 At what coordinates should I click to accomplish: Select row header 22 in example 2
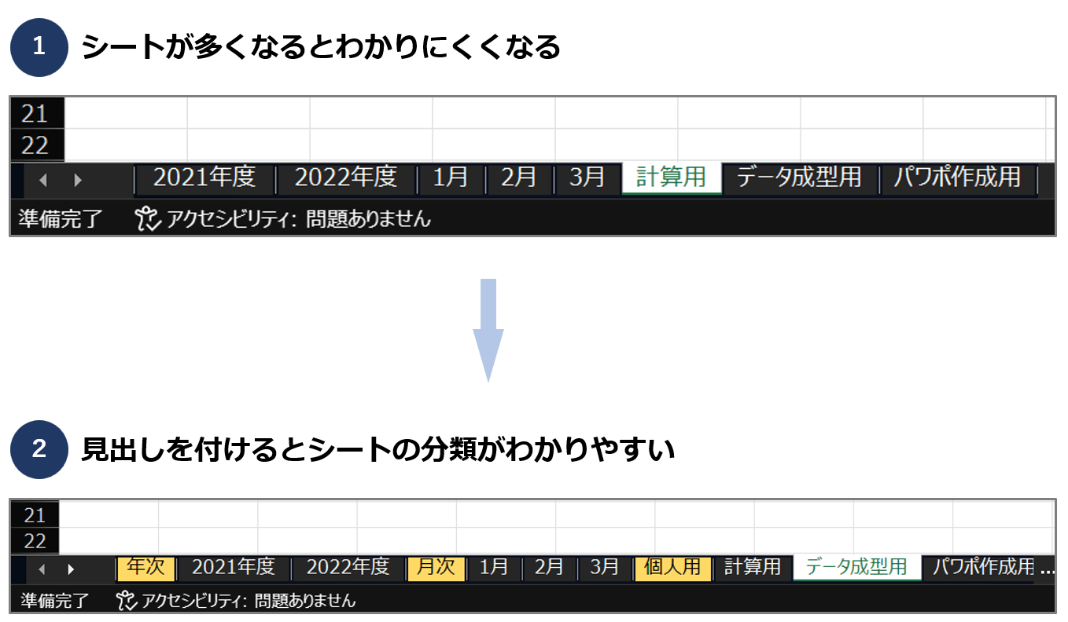pos(35,541)
